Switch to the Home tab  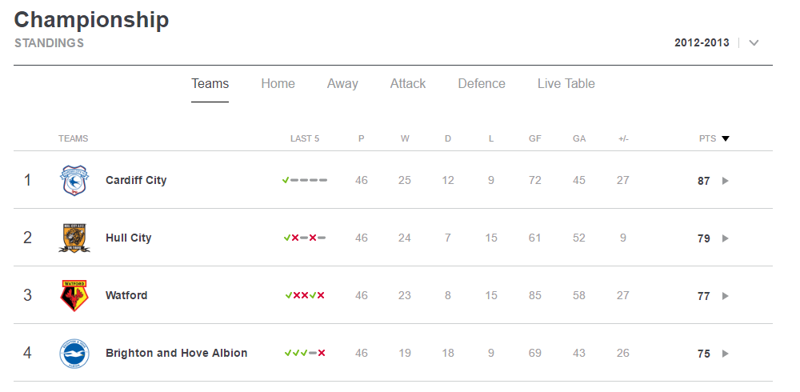tap(278, 84)
